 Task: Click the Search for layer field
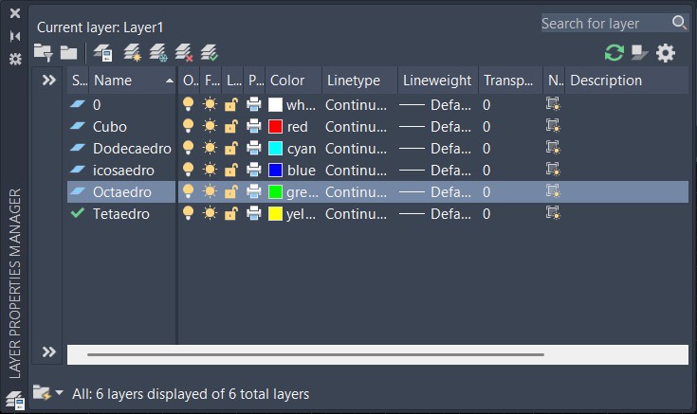coord(604,23)
